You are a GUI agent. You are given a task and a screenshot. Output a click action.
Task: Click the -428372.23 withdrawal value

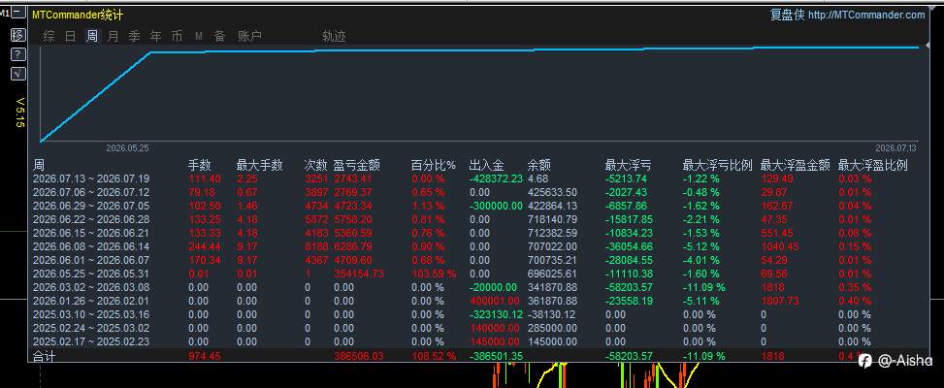coord(496,178)
